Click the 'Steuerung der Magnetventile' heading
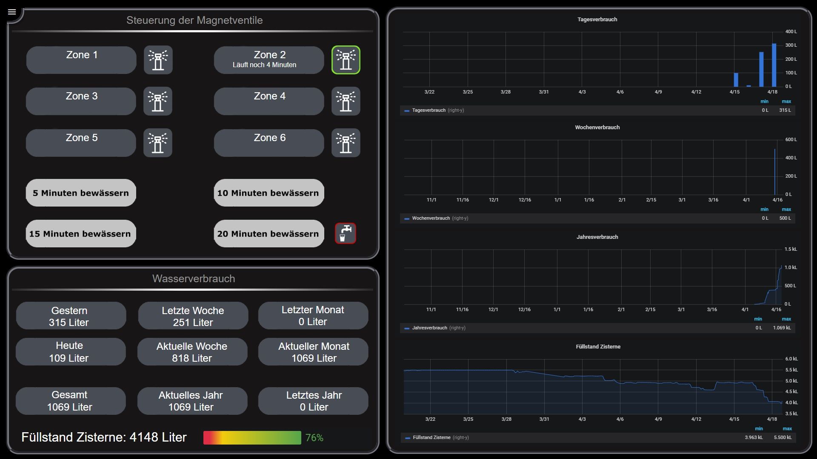The width and height of the screenshot is (817, 459). 194,20
